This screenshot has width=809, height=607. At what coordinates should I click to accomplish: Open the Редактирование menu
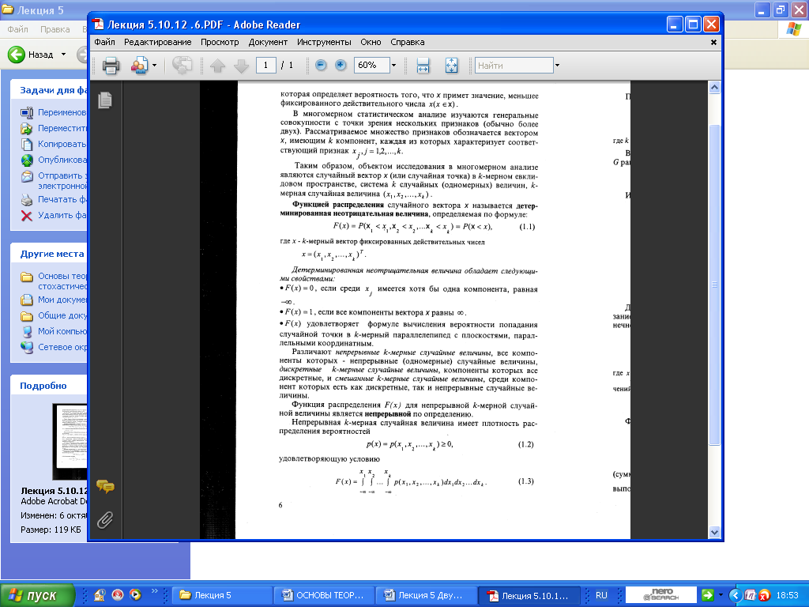(x=157, y=43)
